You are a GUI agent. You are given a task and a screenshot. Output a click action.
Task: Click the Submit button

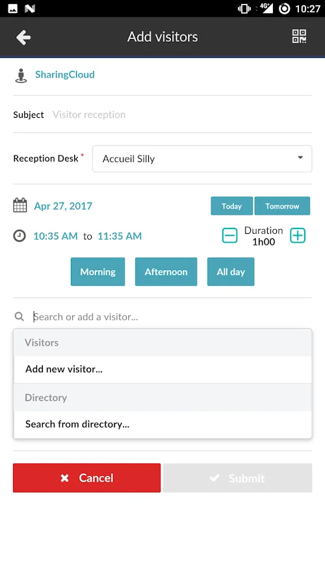tap(237, 478)
